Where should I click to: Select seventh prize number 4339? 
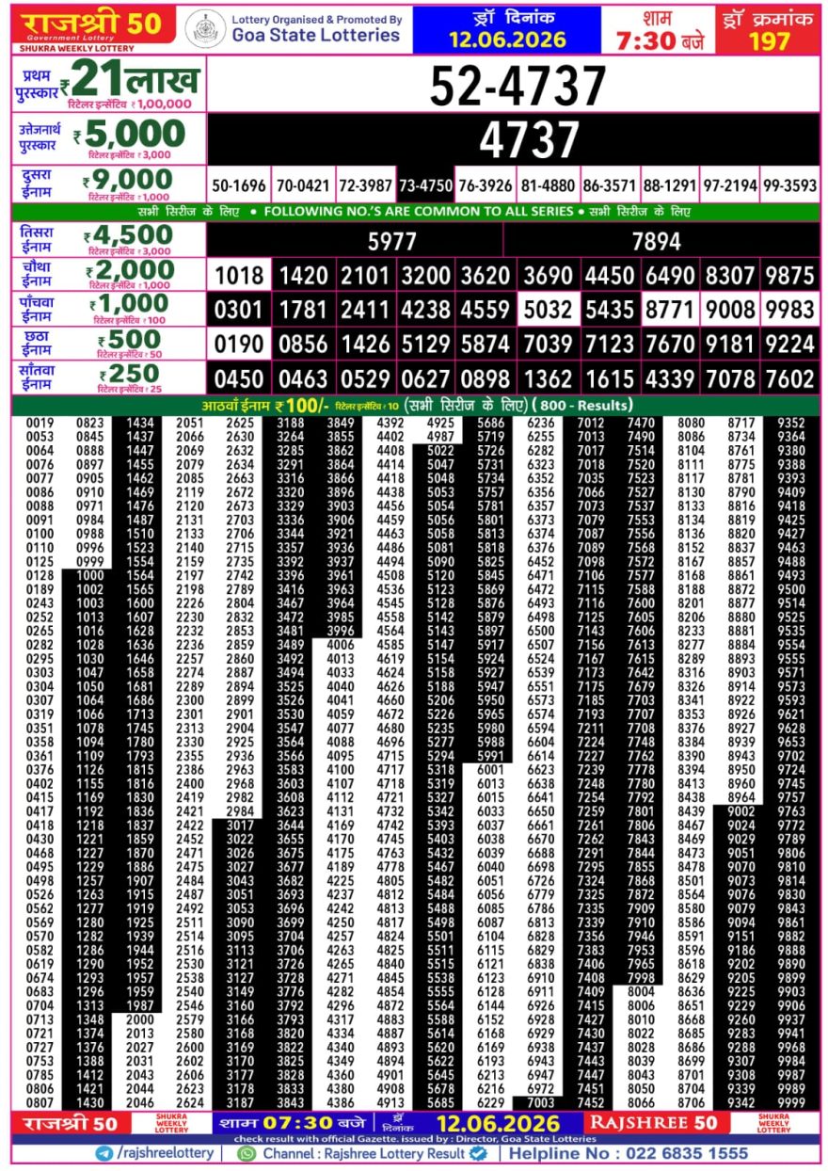(x=669, y=379)
